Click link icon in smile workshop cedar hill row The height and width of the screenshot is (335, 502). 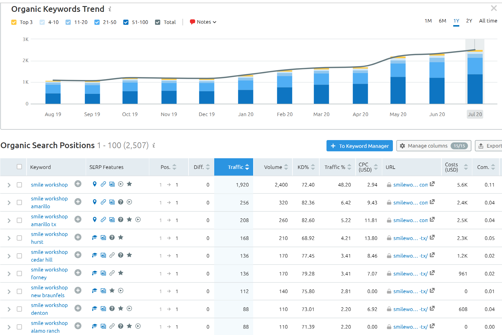112,255
